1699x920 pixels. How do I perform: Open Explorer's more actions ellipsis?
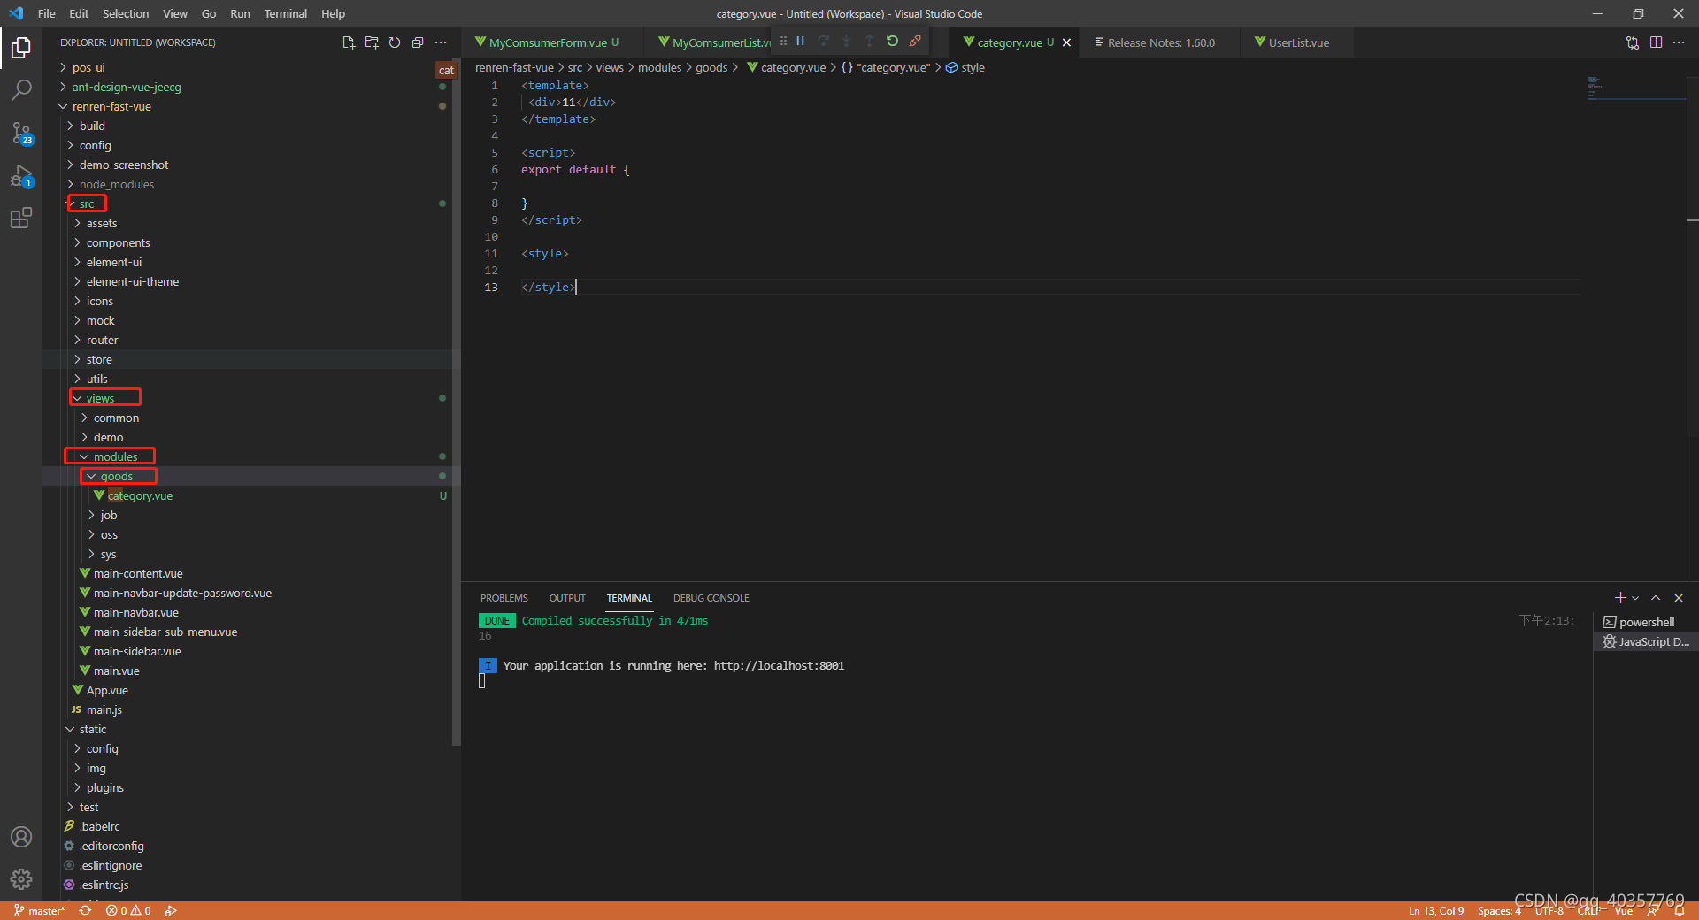coord(441,42)
